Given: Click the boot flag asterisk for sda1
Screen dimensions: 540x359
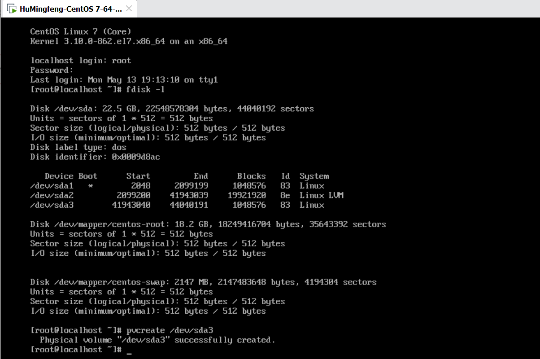Looking at the screenshot, I should [91, 186].
